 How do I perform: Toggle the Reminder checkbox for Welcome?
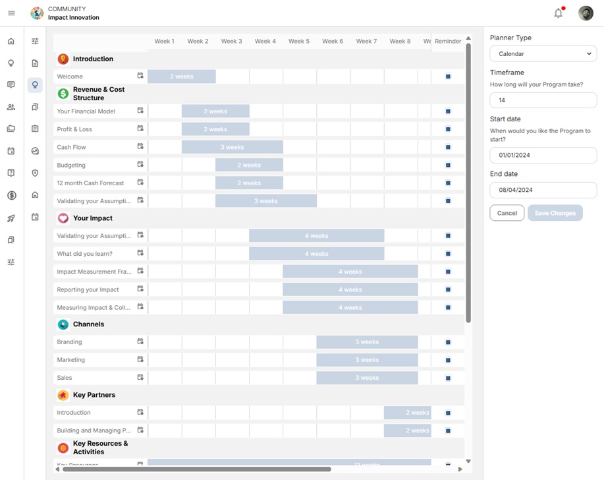point(448,76)
